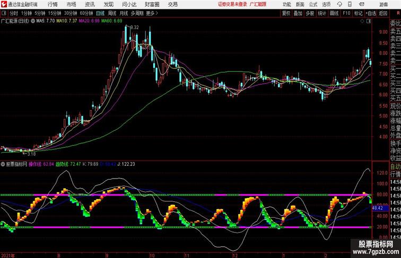Click the mobile phone icon
The height and width of the screenshot is (258, 401).
click(x=350, y=4)
